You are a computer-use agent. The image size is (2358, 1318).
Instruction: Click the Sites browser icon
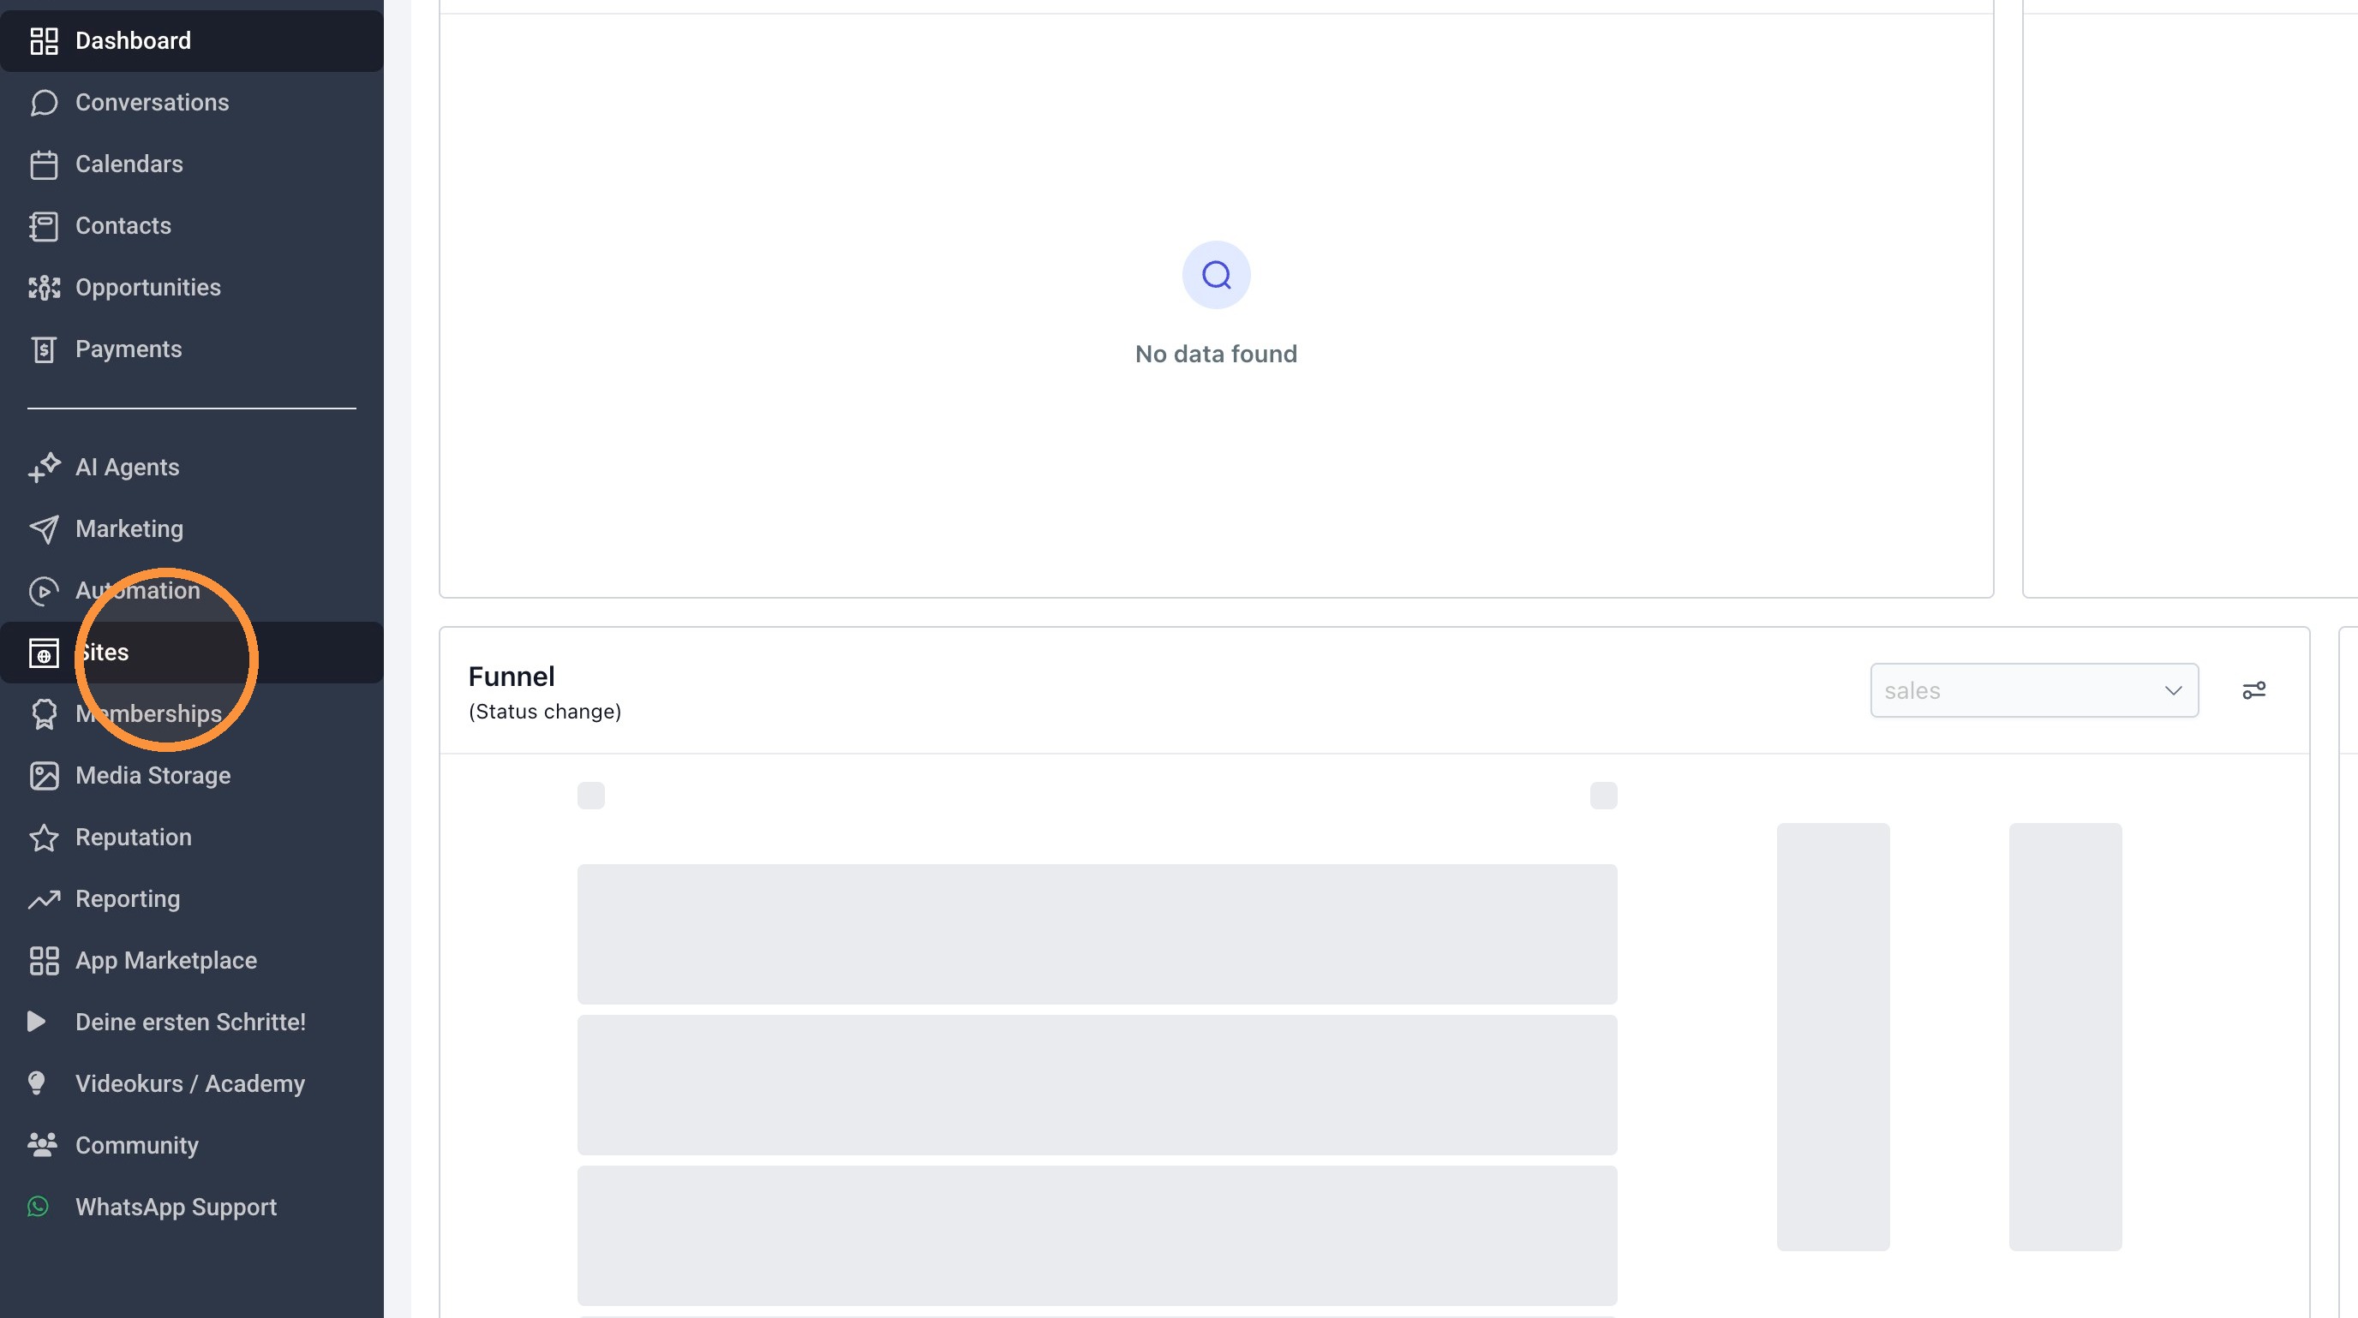tap(44, 653)
